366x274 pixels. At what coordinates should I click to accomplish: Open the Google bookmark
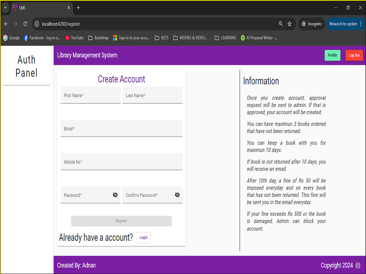11,38
